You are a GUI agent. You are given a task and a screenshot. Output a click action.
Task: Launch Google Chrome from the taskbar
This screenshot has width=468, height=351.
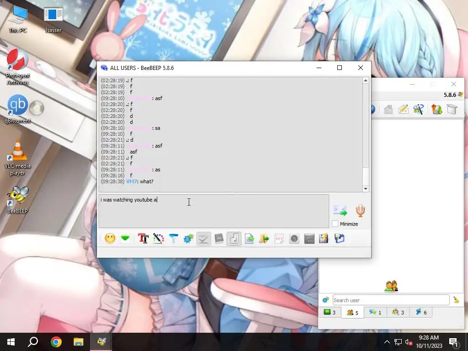(56, 342)
